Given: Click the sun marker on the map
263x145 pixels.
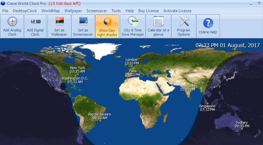Looking at the screenshot, I should [140, 95].
